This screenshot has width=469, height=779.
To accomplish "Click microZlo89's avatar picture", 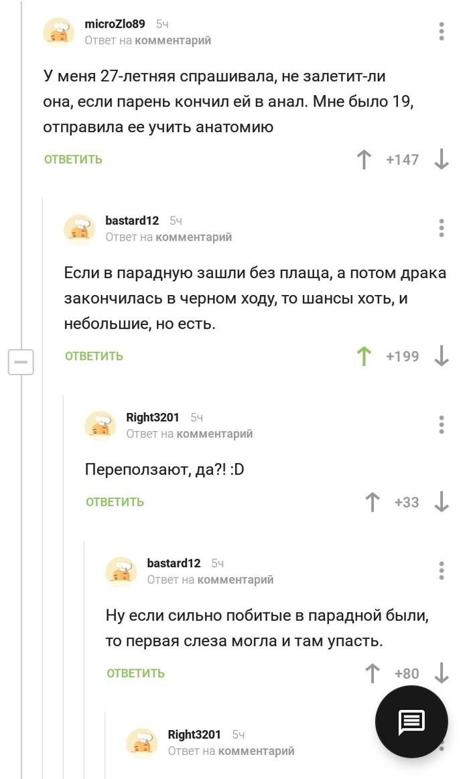I will click(x=59, y=32).
